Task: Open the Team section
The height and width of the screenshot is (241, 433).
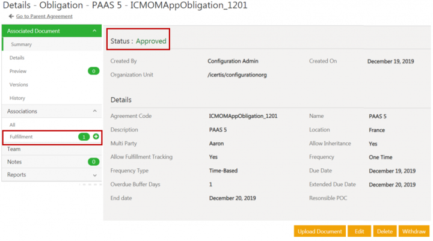Action: (x=14, y=149)
